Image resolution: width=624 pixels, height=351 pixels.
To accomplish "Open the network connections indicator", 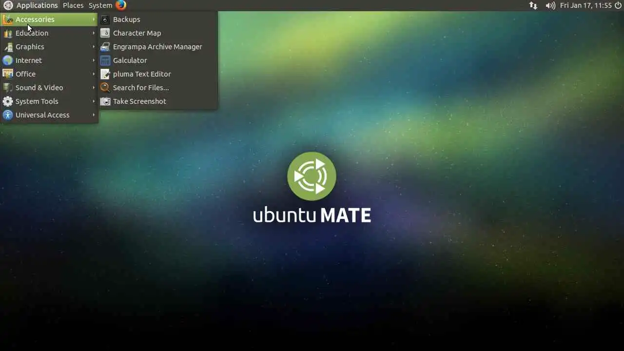I will [533, 5].
